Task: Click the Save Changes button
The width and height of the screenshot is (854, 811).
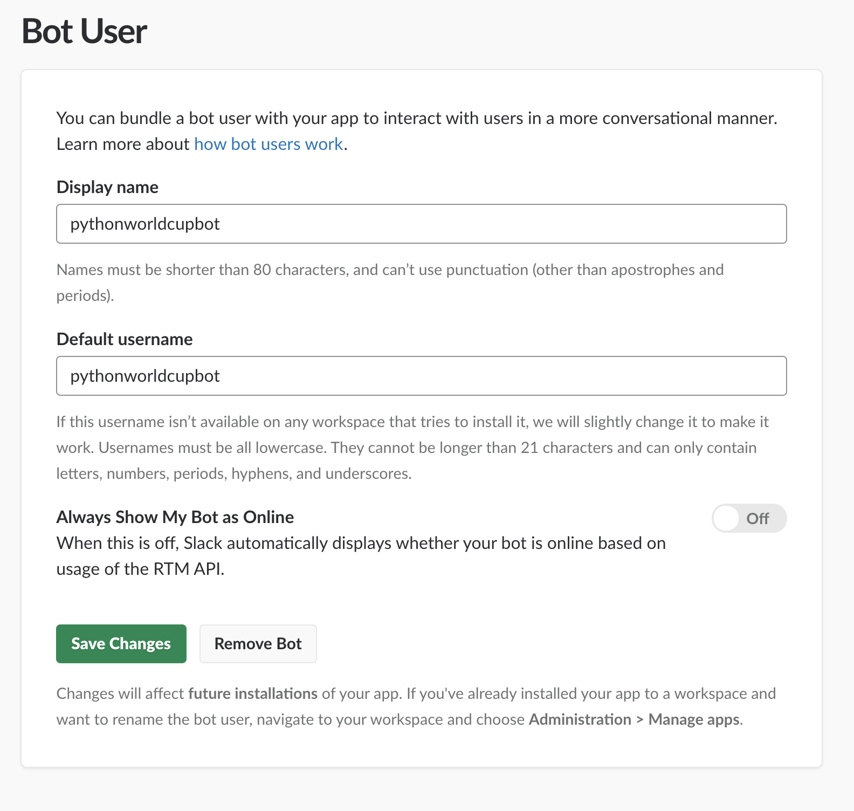Action: [121, 644]
